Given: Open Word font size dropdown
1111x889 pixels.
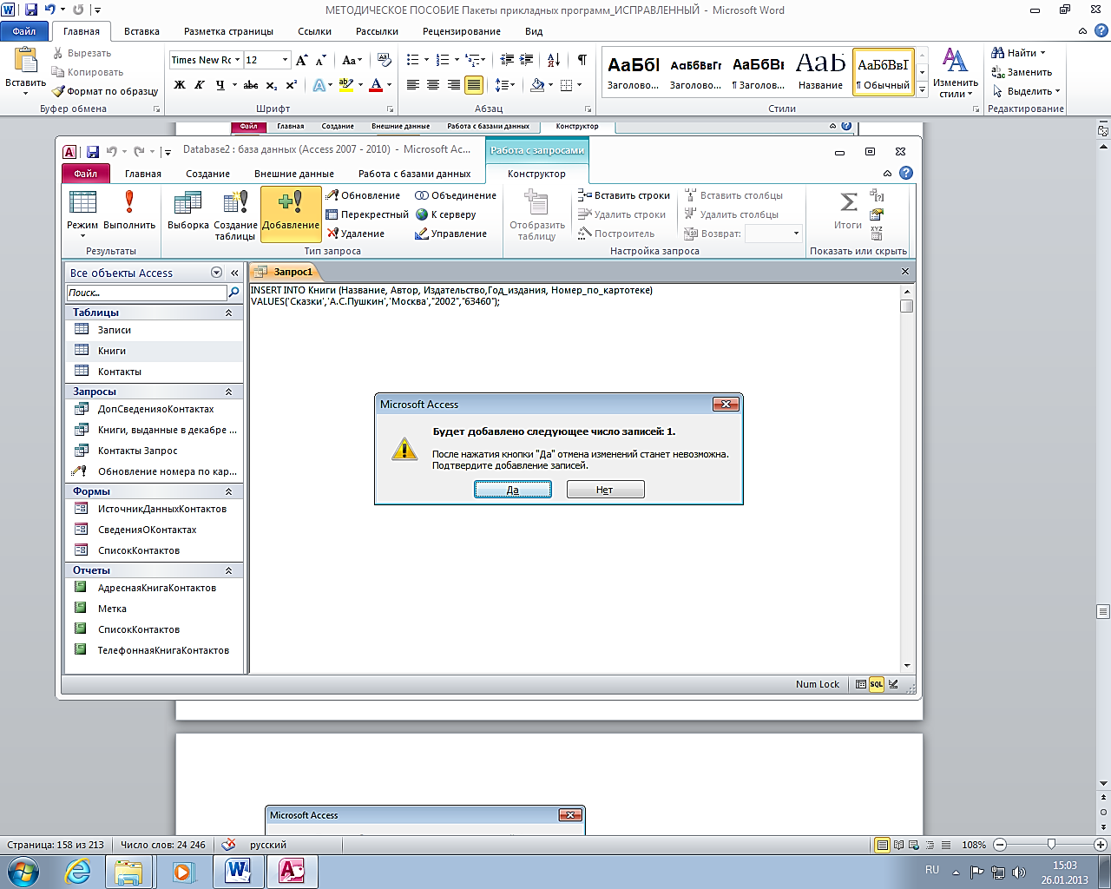Looking at the screenshot, I should [x=285, y=60].
